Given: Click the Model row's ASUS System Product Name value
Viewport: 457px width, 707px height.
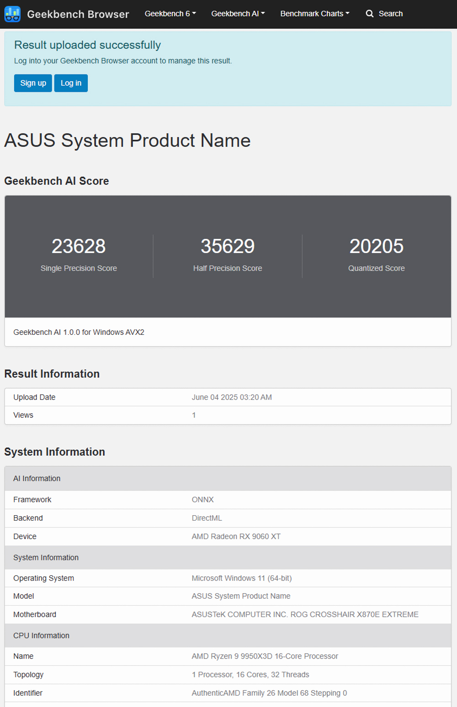Looking at the screenshot, I should coord(241,596).
